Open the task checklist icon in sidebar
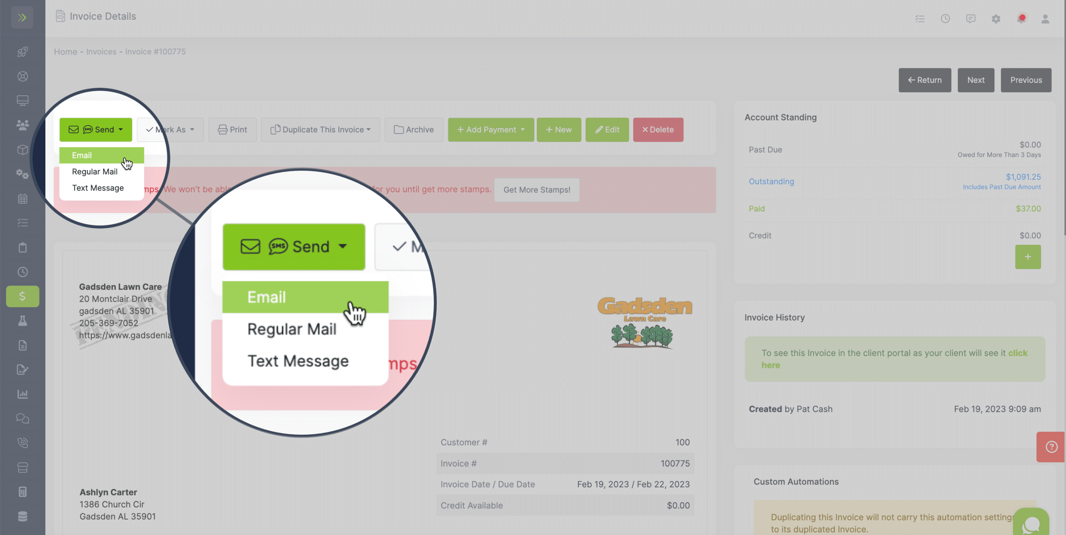The height and width of the screenshot is (535, 1066). click(x=22, y=223)
